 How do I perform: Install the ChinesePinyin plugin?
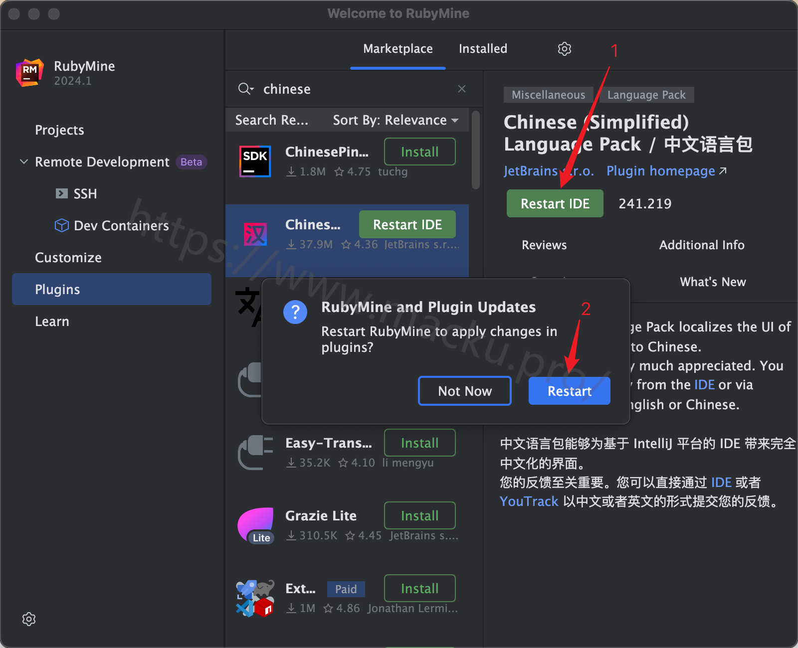pyautogui.click(x=420, y=152)
